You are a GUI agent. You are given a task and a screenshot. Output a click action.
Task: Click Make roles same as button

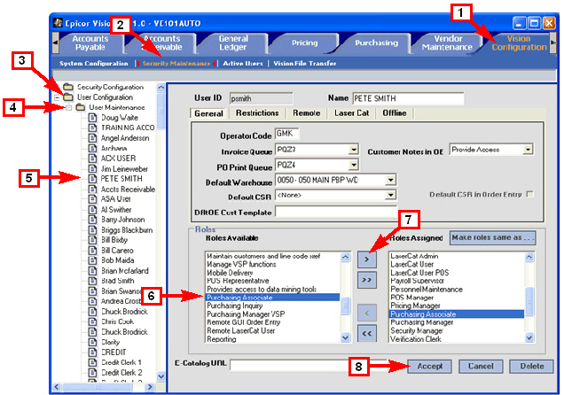tap(492, 237)
